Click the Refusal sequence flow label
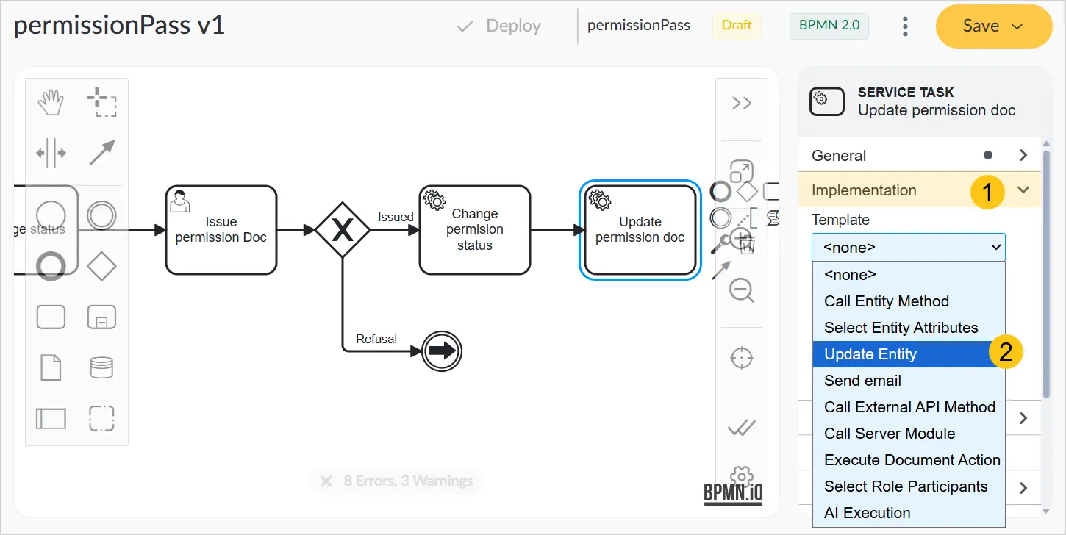1066x535 pixels. pos(376,339)
